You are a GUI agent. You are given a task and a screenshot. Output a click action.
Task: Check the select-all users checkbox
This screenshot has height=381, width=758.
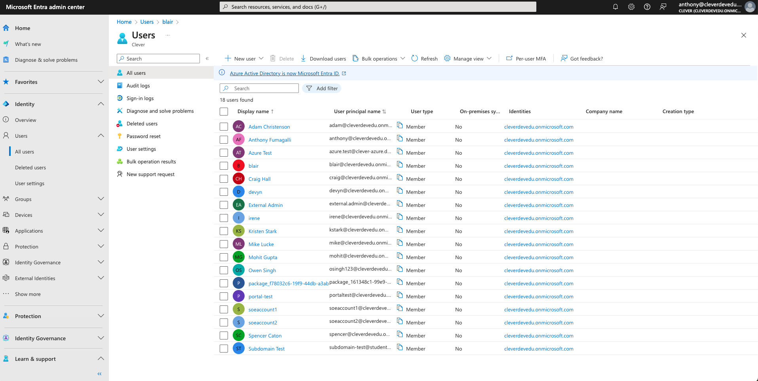224,112
